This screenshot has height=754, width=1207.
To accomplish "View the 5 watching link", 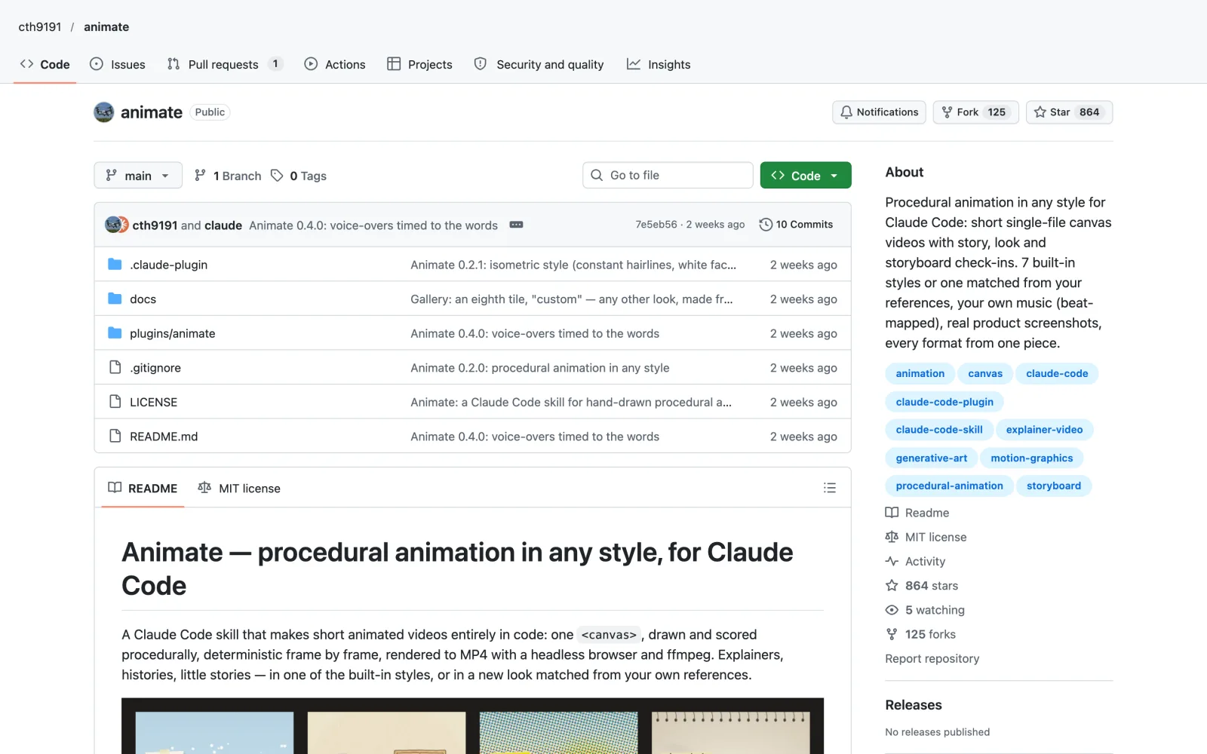I will click(925, 609).
